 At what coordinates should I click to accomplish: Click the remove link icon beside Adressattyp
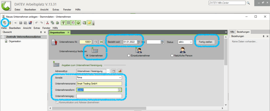click(120, 71)
